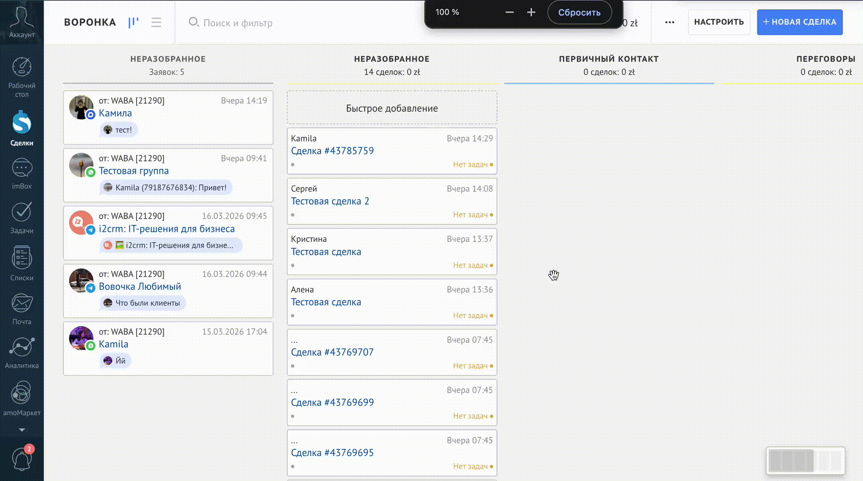Increase zoom with plus button
The height and width of the screenshot is (481, 863).
tap(531, 12)
